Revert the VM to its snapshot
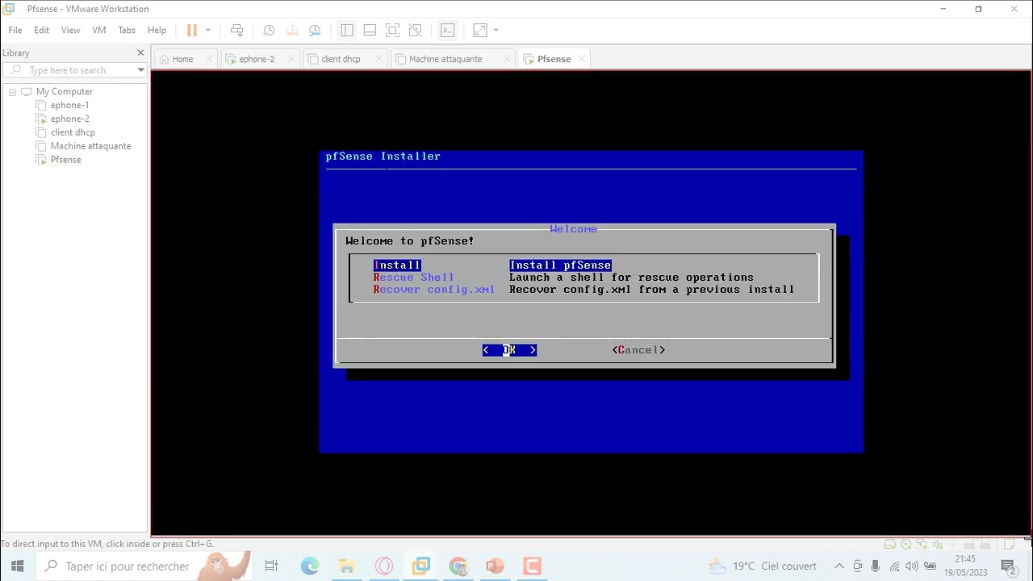 point(292,30)
